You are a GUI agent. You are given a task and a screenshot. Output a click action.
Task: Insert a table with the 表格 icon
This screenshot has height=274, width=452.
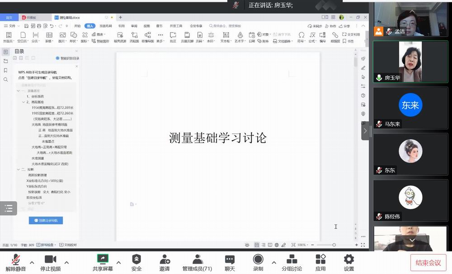(49, 35)
